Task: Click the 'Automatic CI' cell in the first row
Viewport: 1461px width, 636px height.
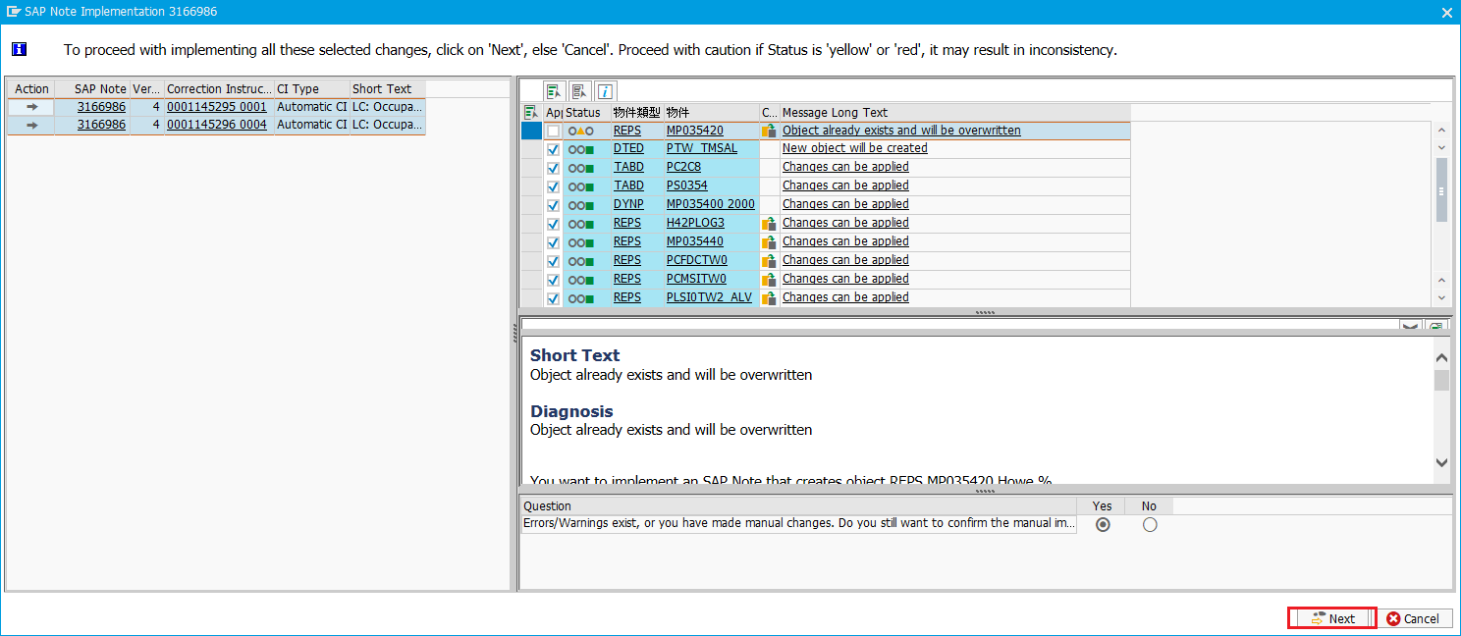Action: coord(311,107)
